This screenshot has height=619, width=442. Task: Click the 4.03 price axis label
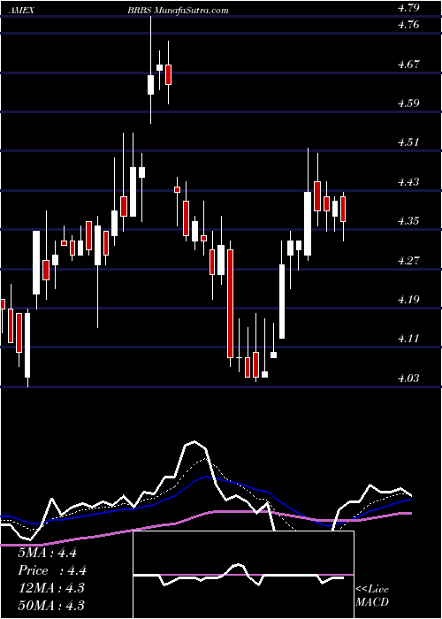[408, 378]
